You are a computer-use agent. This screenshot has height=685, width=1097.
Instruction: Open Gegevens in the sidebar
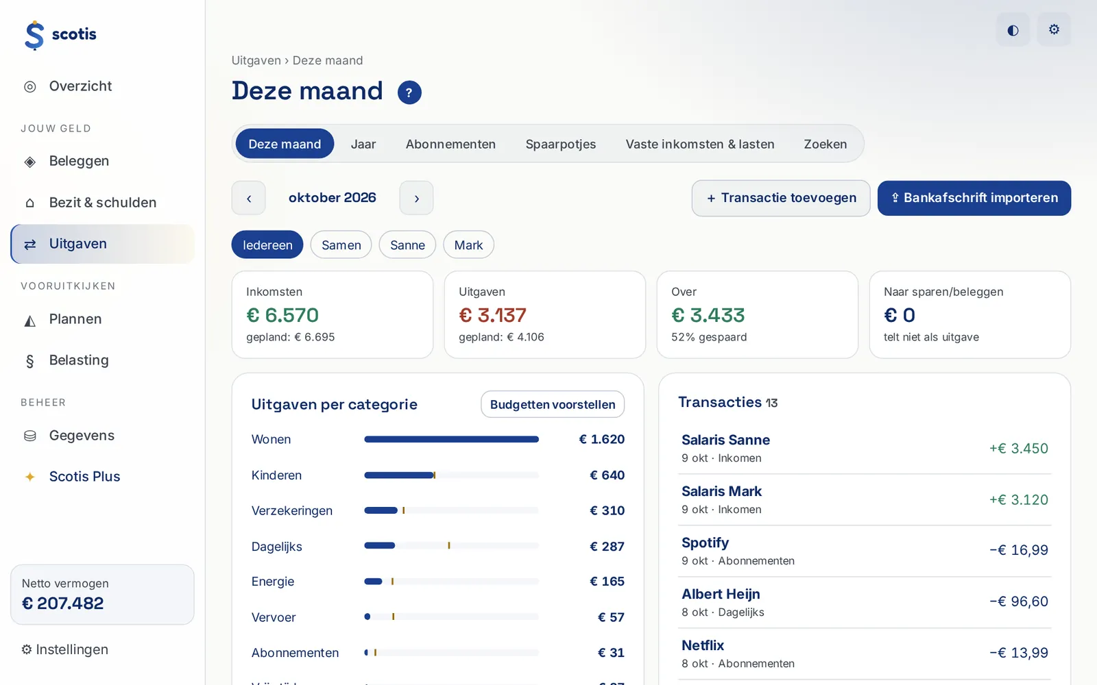coord(102,436)
